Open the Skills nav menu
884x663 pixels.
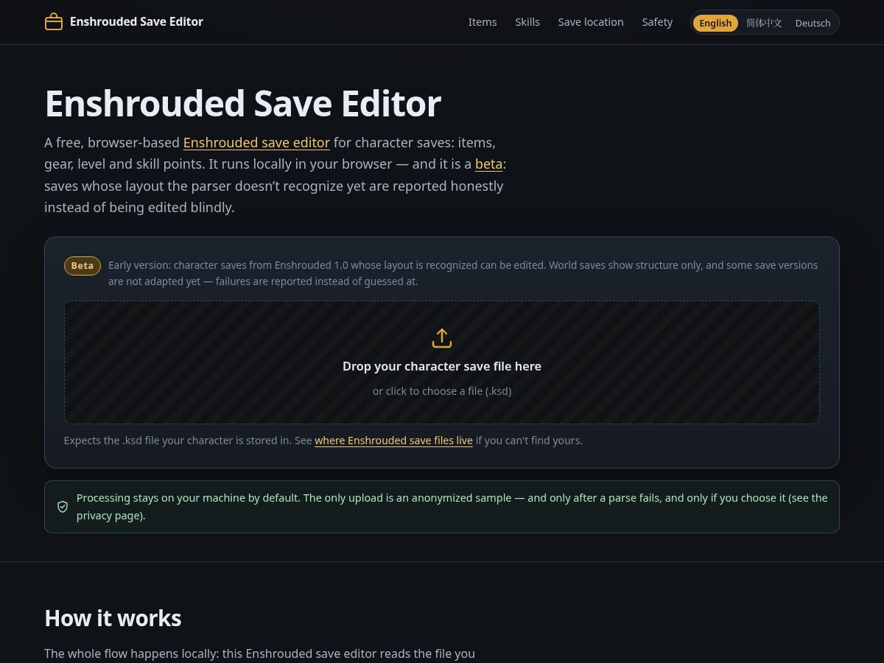[527, 22]
